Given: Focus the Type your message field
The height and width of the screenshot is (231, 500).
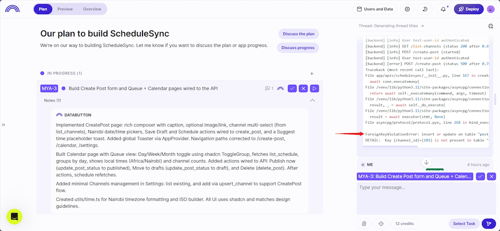Looking at the screenshot, I should [426, 198].
